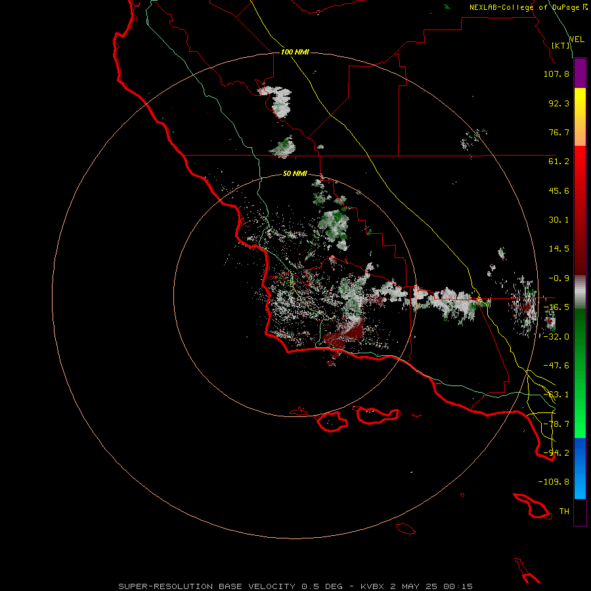
Task: Select the 14.5 scale value
Action: point(559,249)
